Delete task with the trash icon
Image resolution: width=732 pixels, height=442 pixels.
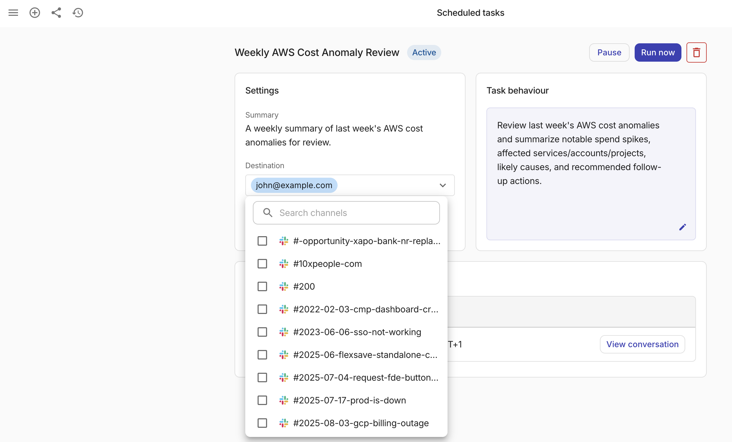click(696, 52)
